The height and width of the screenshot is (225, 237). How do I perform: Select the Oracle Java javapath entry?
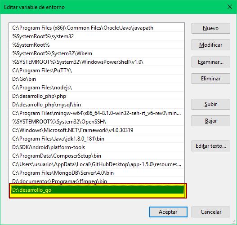coord(97,28)
